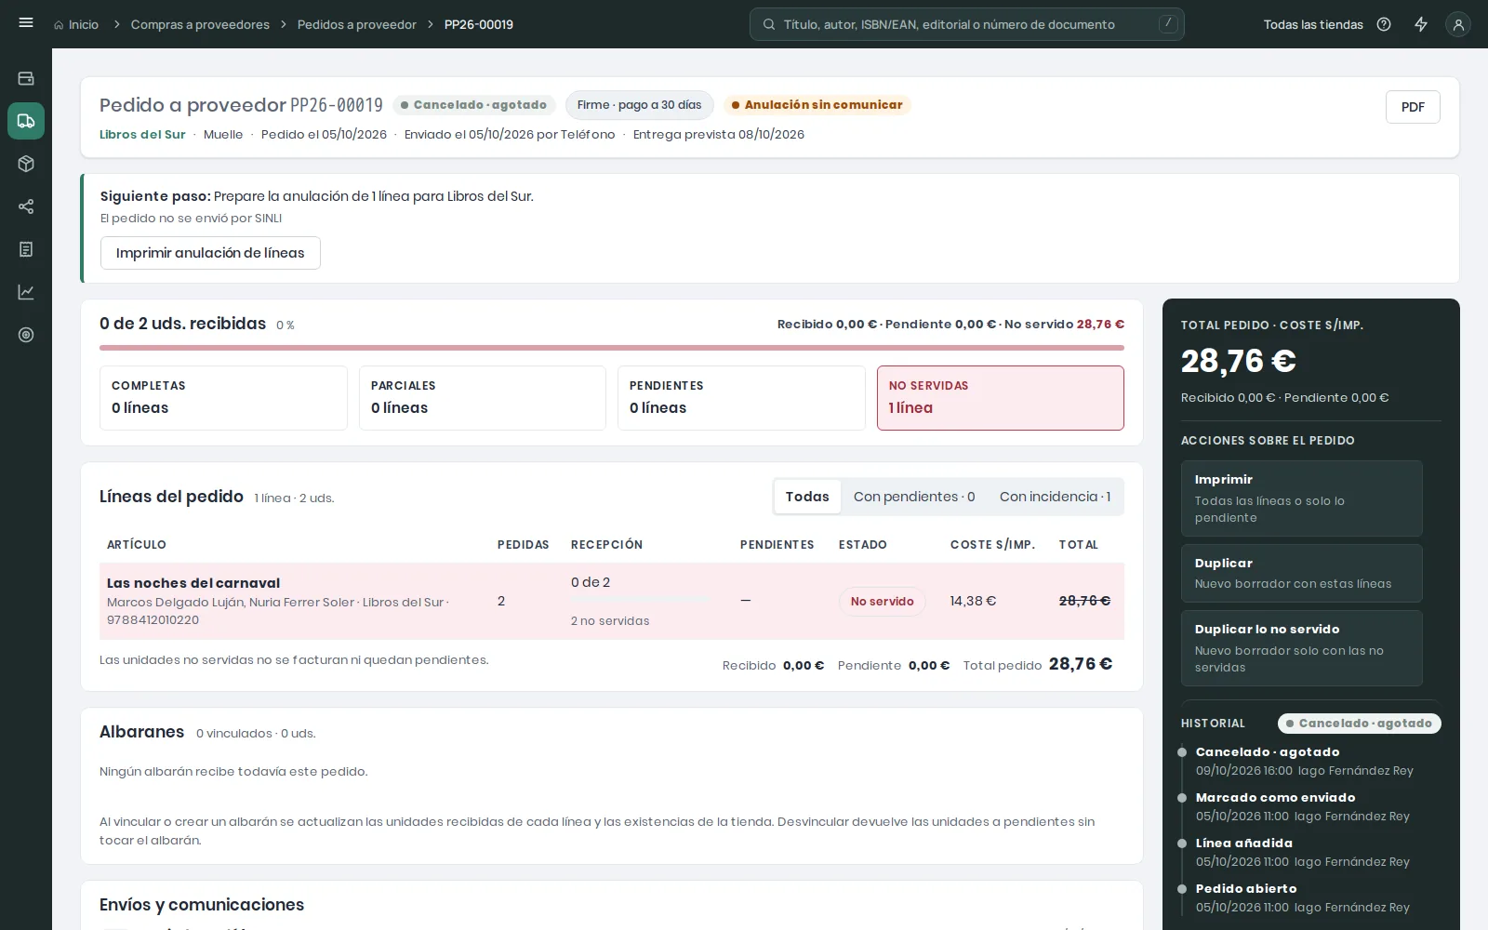The height and width of the screenshot is (930, 1488).
Task: Click the Completas 0 líneas card
Action: click(223, 398)
